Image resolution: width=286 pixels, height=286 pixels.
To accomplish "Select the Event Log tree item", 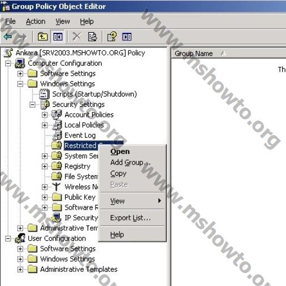I will click(80, 135).
